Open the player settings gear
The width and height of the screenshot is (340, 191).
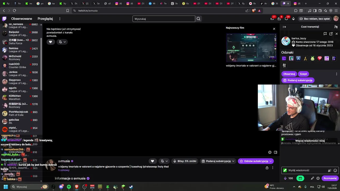coord(270,152)
